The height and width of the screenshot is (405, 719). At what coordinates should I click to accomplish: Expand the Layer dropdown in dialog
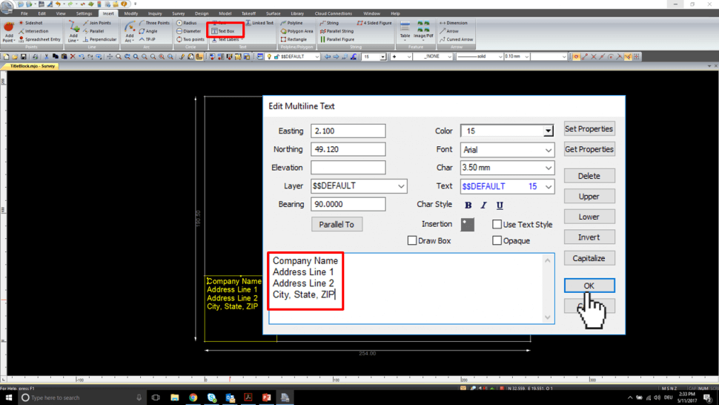click(359, 186)
